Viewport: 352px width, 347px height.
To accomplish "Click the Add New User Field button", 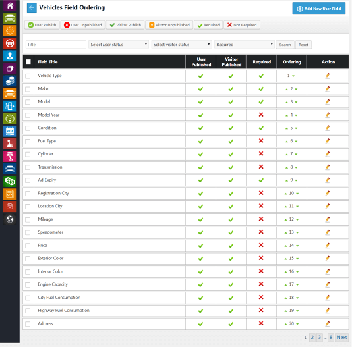I will point(319,9).
